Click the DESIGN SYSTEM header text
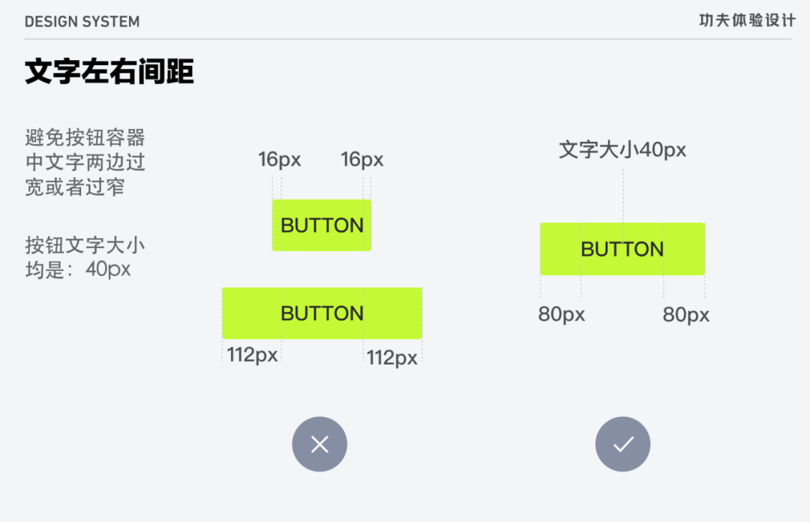Image resolution: width=810 pixels, height=522 pixels. pos(82,22)
